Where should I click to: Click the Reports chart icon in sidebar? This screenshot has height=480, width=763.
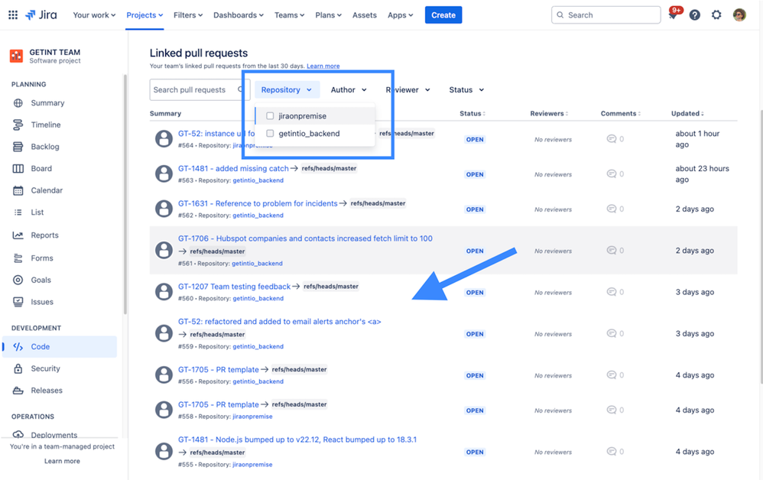18,235
